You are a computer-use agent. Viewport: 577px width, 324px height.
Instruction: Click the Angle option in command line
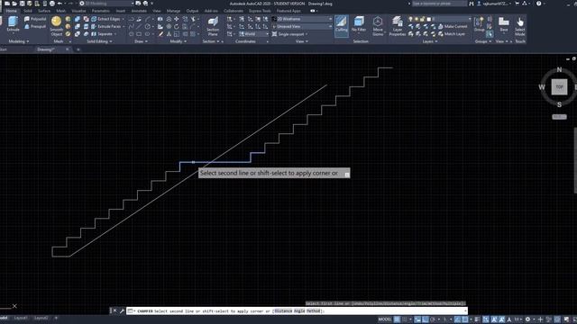click(x=299, y=310)
